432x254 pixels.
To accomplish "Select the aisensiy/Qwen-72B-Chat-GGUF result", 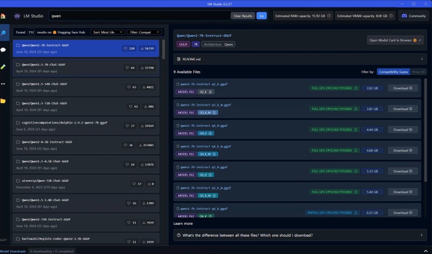I will [86, 184].
